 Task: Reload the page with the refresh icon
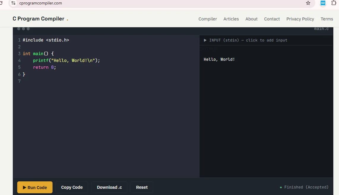click(1, 3)
